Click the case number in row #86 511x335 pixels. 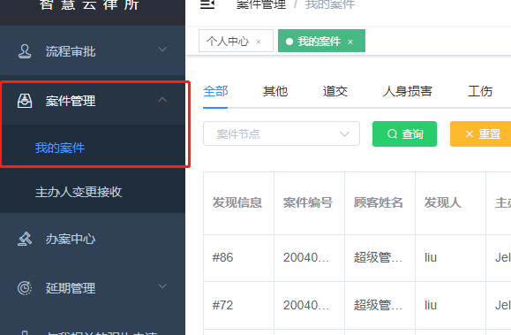pos(306,257)
